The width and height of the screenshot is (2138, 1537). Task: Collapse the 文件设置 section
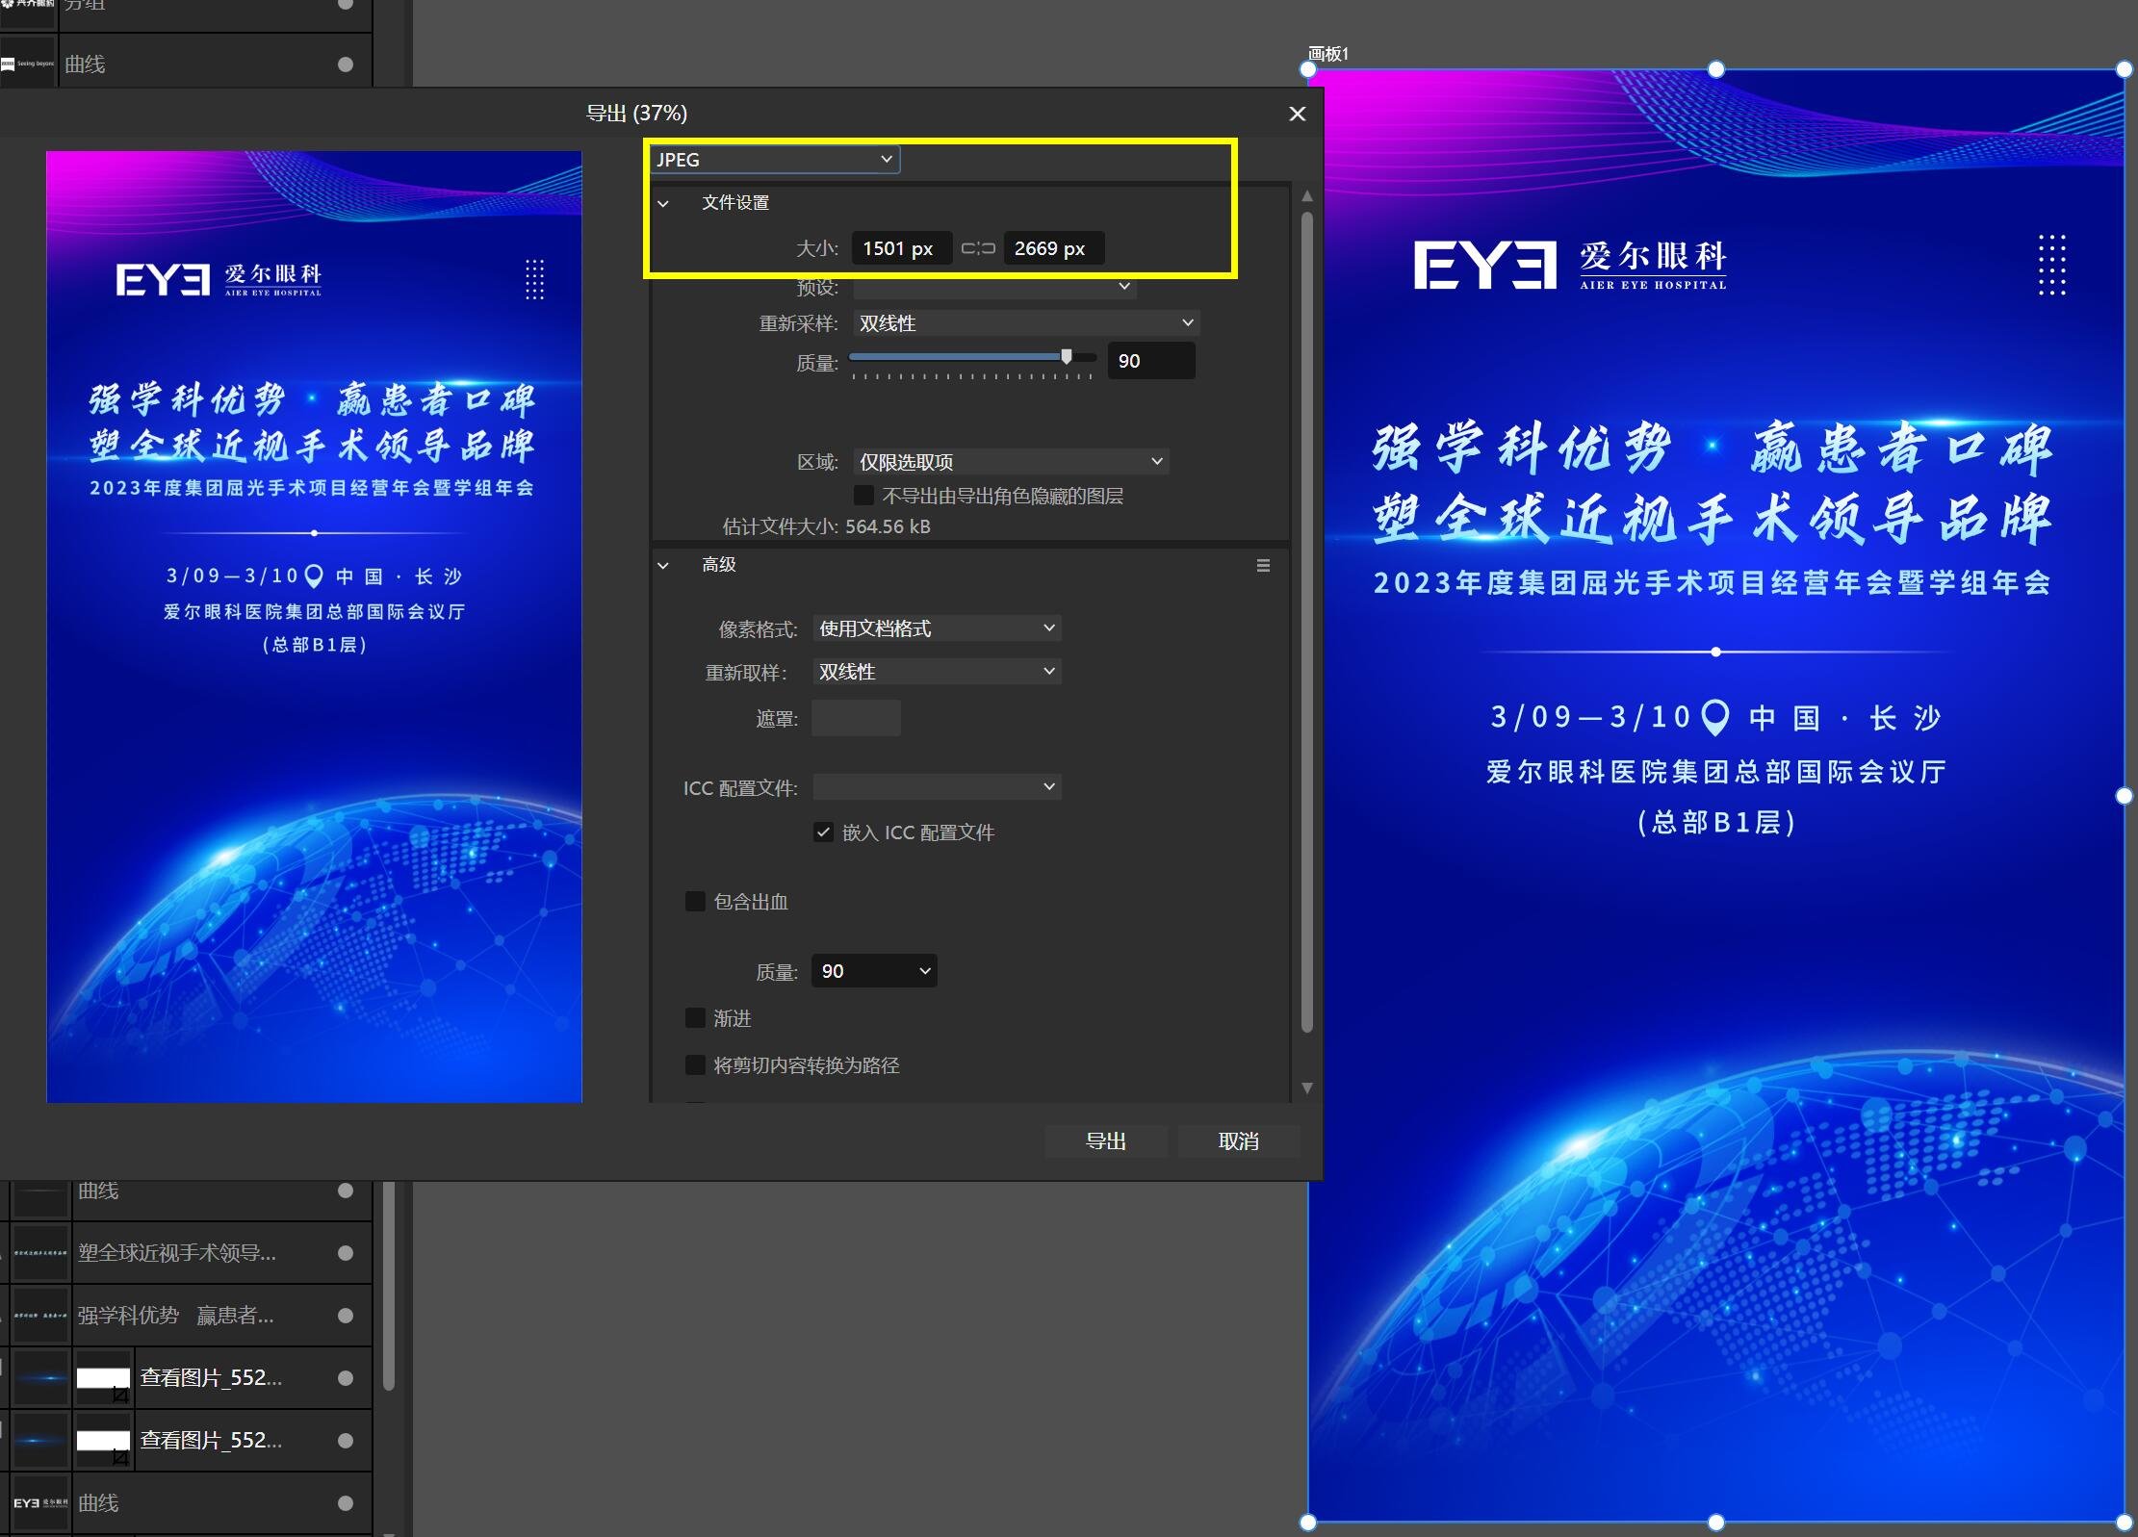pos(663,203)
